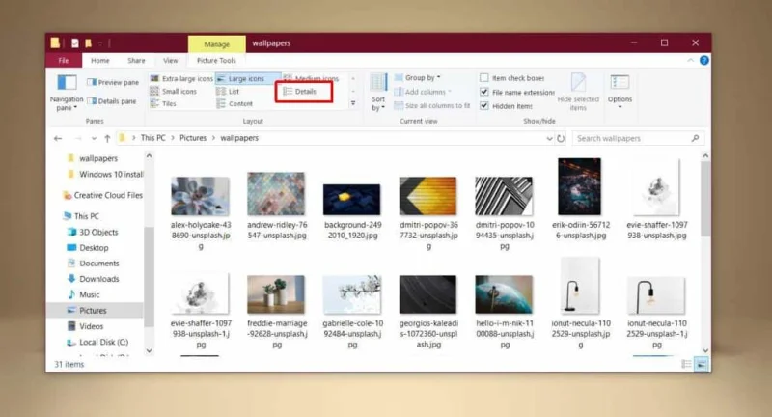Screen dimensions: 772x417
Task: Switch to the View tab
Action: (171, 60)
